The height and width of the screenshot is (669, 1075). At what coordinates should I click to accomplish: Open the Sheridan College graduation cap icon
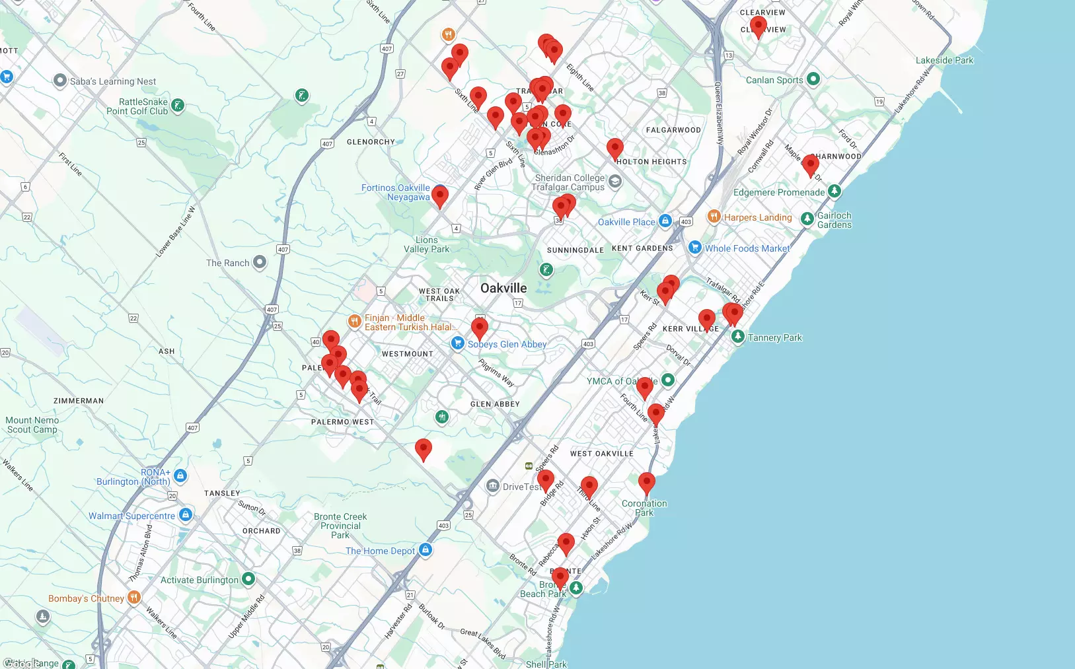click(x=615, y=182)
